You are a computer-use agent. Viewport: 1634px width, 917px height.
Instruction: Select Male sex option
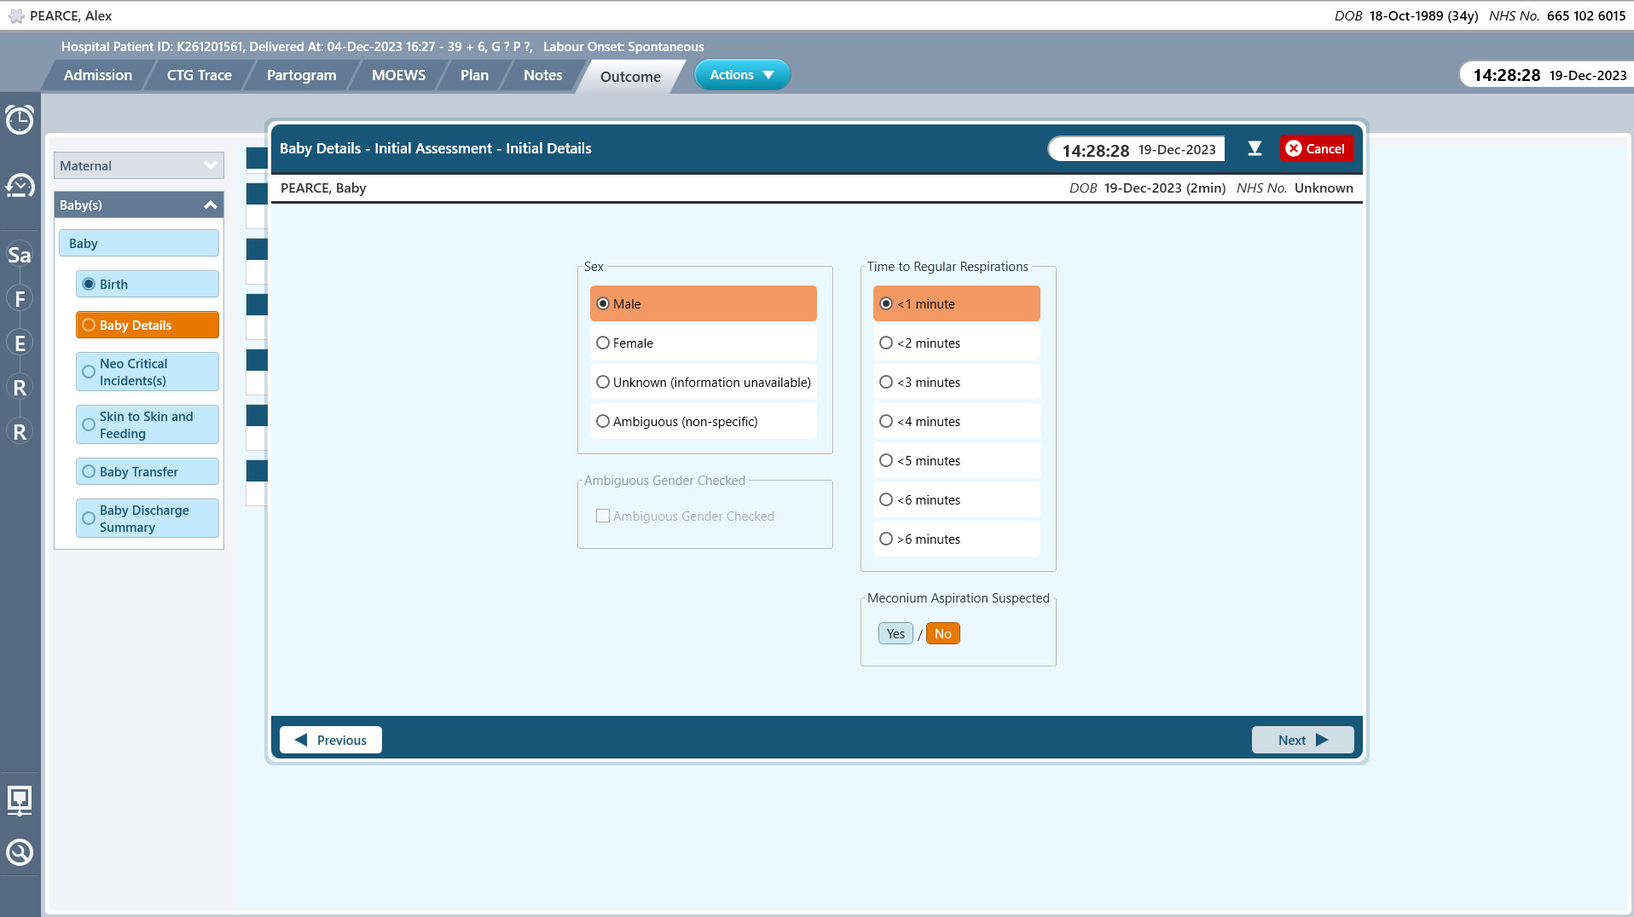click(x=703, y=303)
